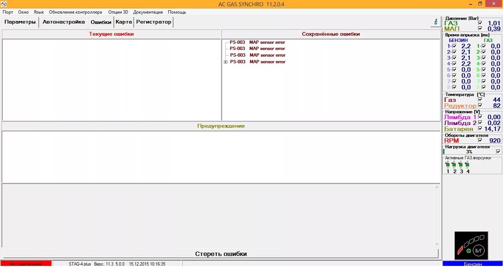Click the Редуктор temperature value 82

[x=497, y=106]
